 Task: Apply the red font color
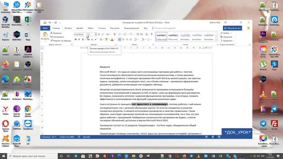pyautogui.click(x=112, y=39)
